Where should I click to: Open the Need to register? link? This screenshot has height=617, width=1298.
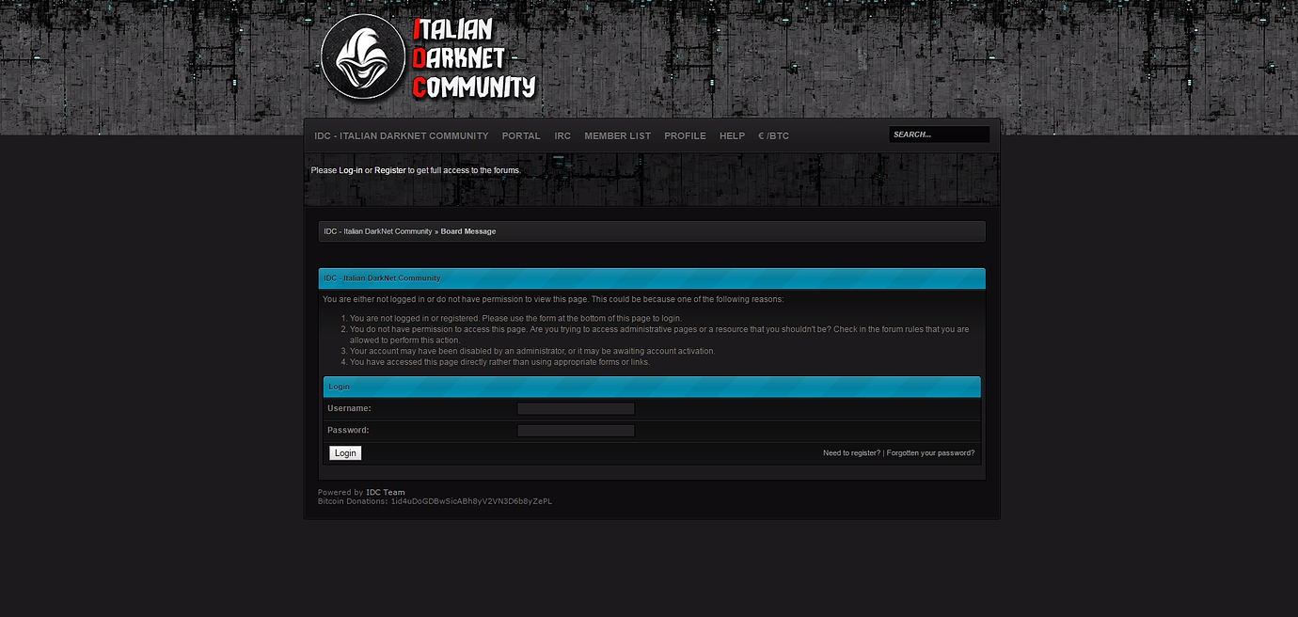tap(851, 453)
